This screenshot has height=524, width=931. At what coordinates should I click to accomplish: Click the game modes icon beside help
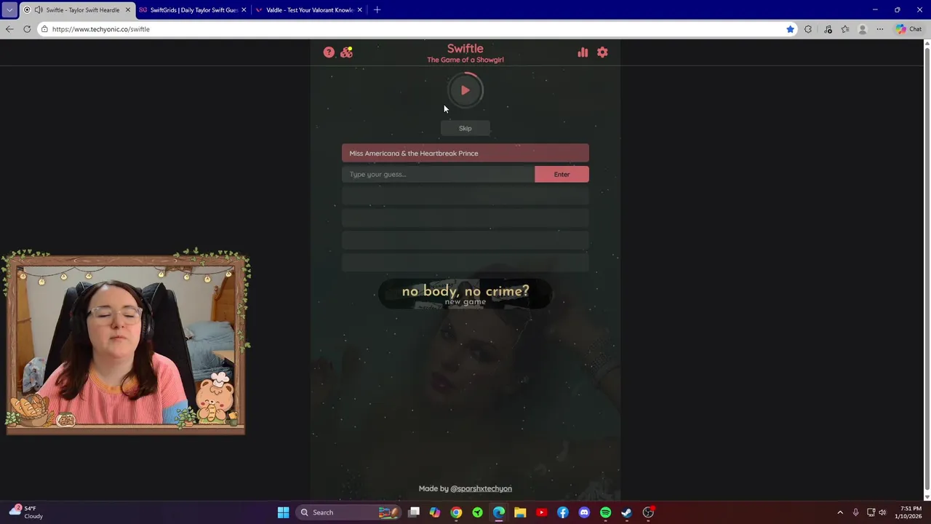pyautogui.click(x=346, y=52)
